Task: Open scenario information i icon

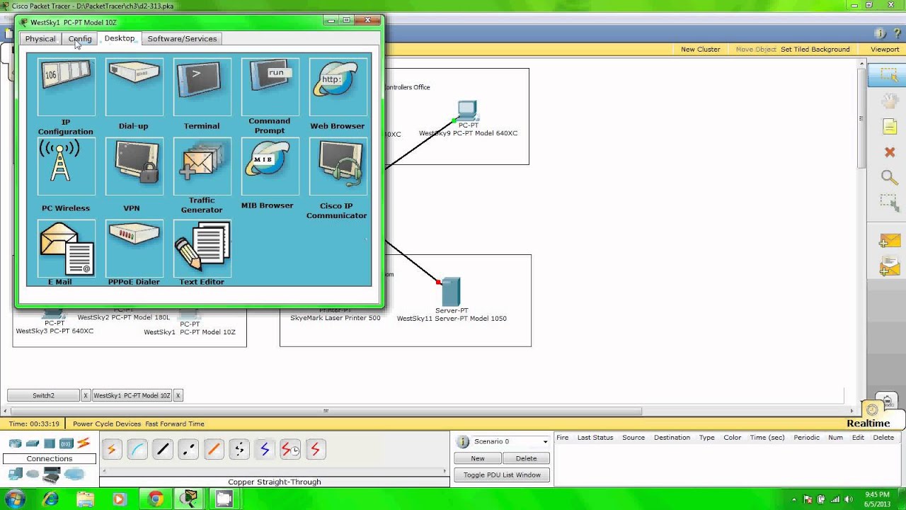Action: (x=463, y=442)
